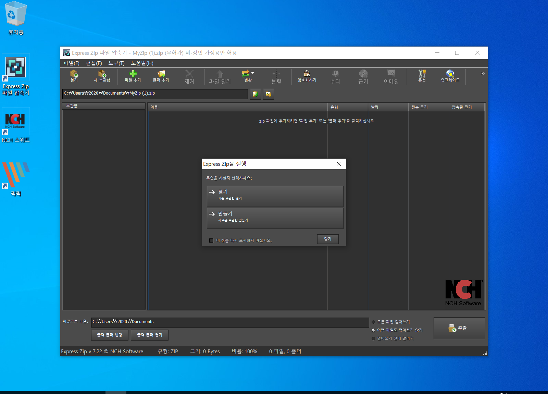
Task: Minimize the Express Zip window
Action: 437,53
